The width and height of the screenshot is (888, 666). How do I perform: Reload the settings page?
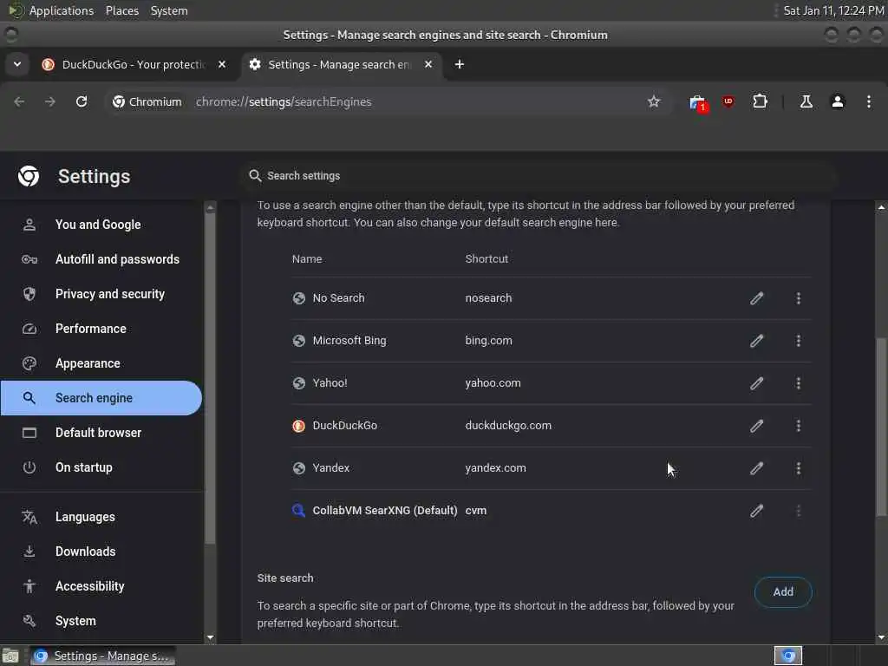(x=82, y=101)
